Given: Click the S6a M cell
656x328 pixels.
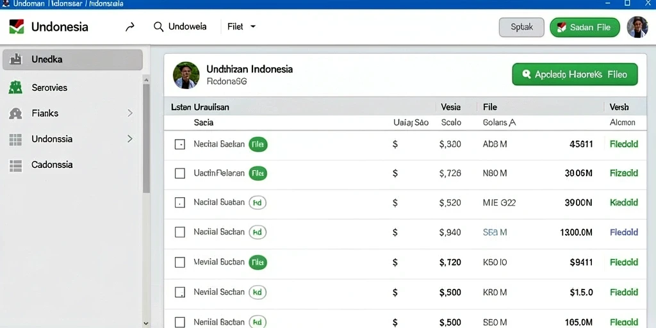Looking at the screenshot, I should [x=495, y=232].
